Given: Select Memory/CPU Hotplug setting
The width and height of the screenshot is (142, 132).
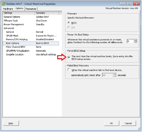Looking at the screenshot, I should point(31,40).
